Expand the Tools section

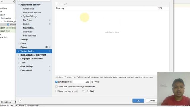19,63
